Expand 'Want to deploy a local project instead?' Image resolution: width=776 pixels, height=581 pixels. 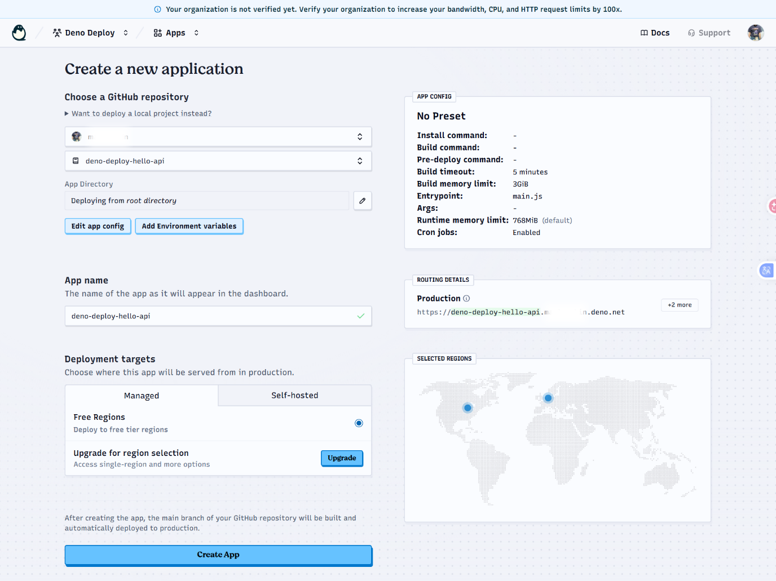click(x=138, y=113)
